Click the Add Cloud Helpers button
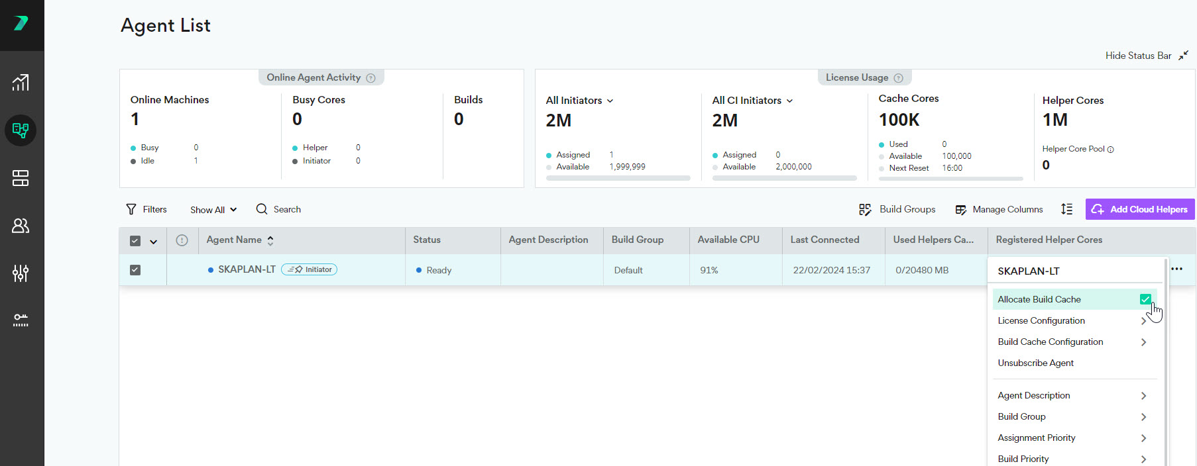This screenshot has width=1197, height=466. (x=1139, y=209)
